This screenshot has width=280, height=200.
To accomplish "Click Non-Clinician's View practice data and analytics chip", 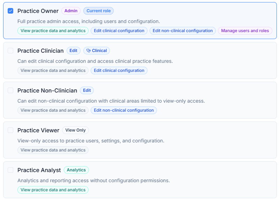I will coord(53,110).
